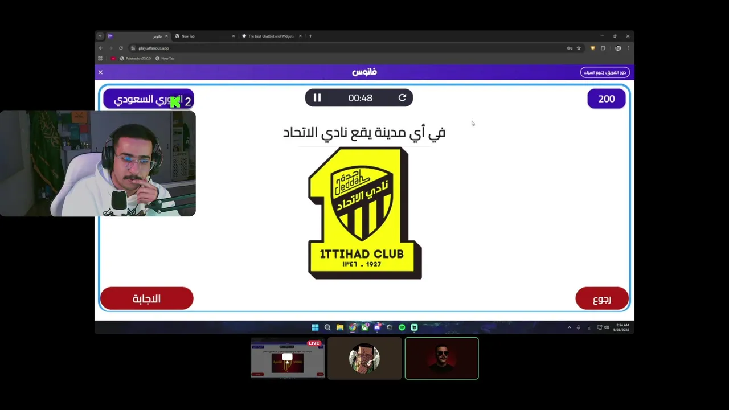
Task: Open Windows taskbar search
Action: coord(327,327)
